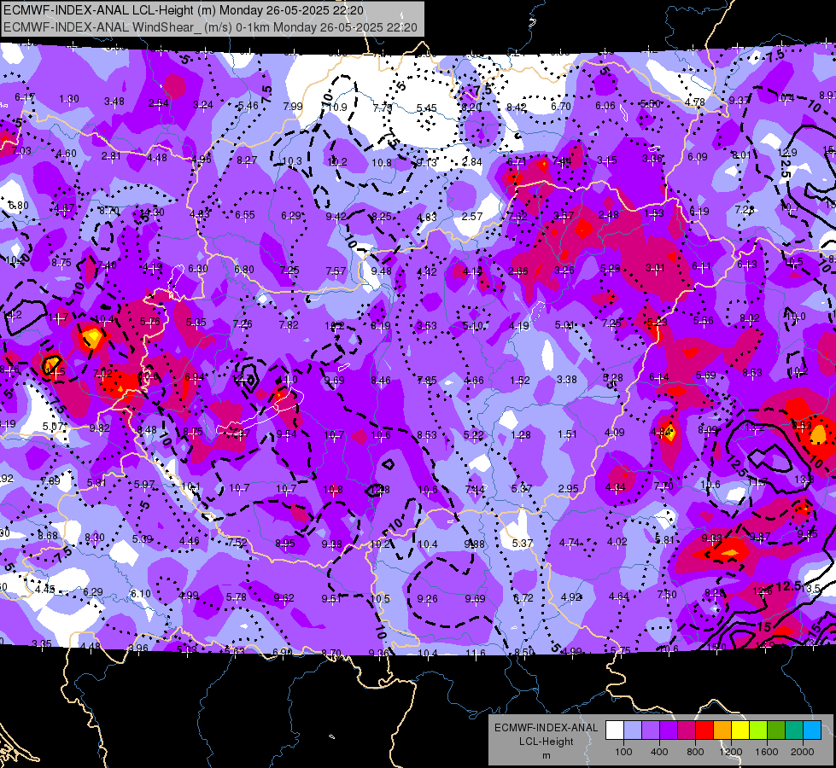Click the wind shear value 2.84
The height and width of the screenshot is (768, 836).
click(x=472, y=161)
